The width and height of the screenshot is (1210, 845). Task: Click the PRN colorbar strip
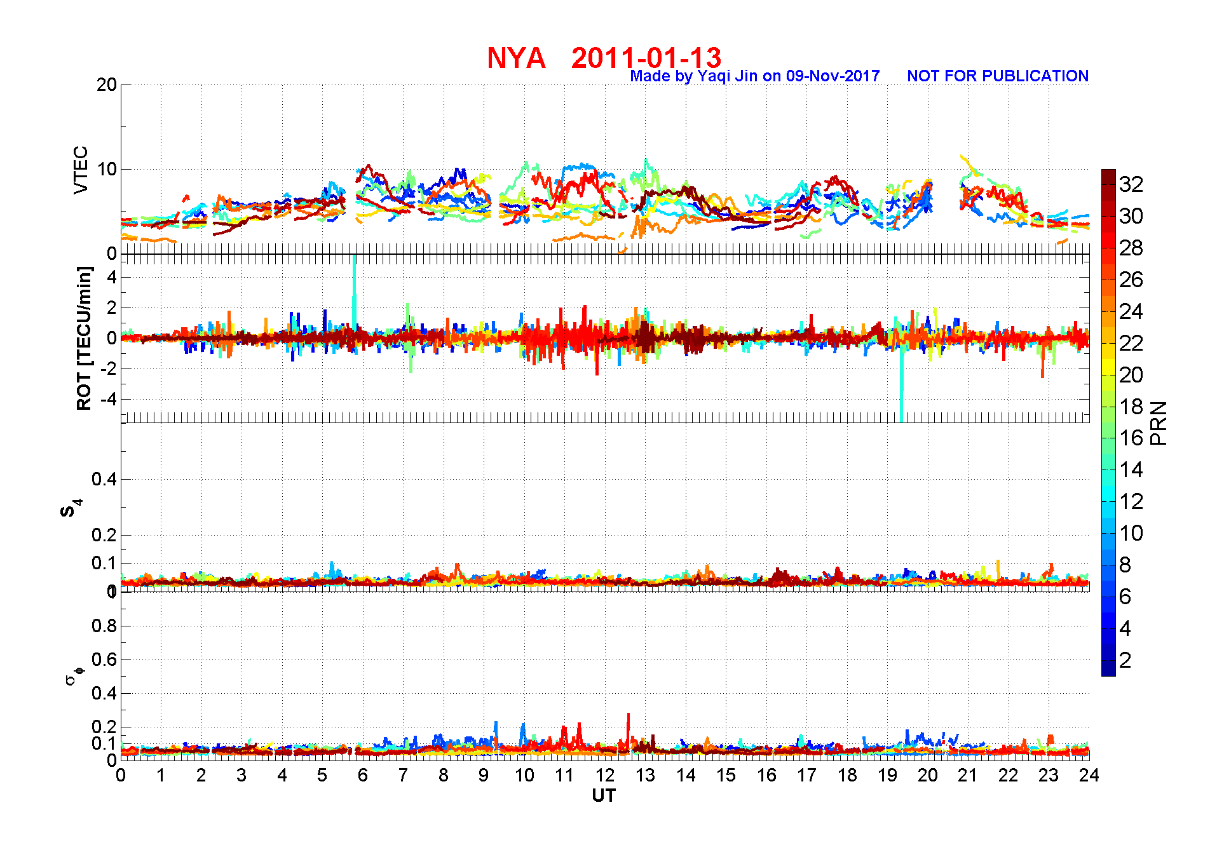(1108, 422)
